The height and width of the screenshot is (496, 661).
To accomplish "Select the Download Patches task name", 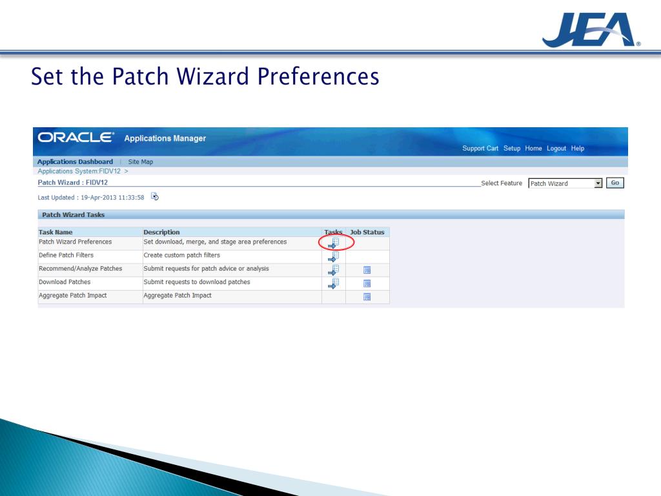I will tap(65, 282).
